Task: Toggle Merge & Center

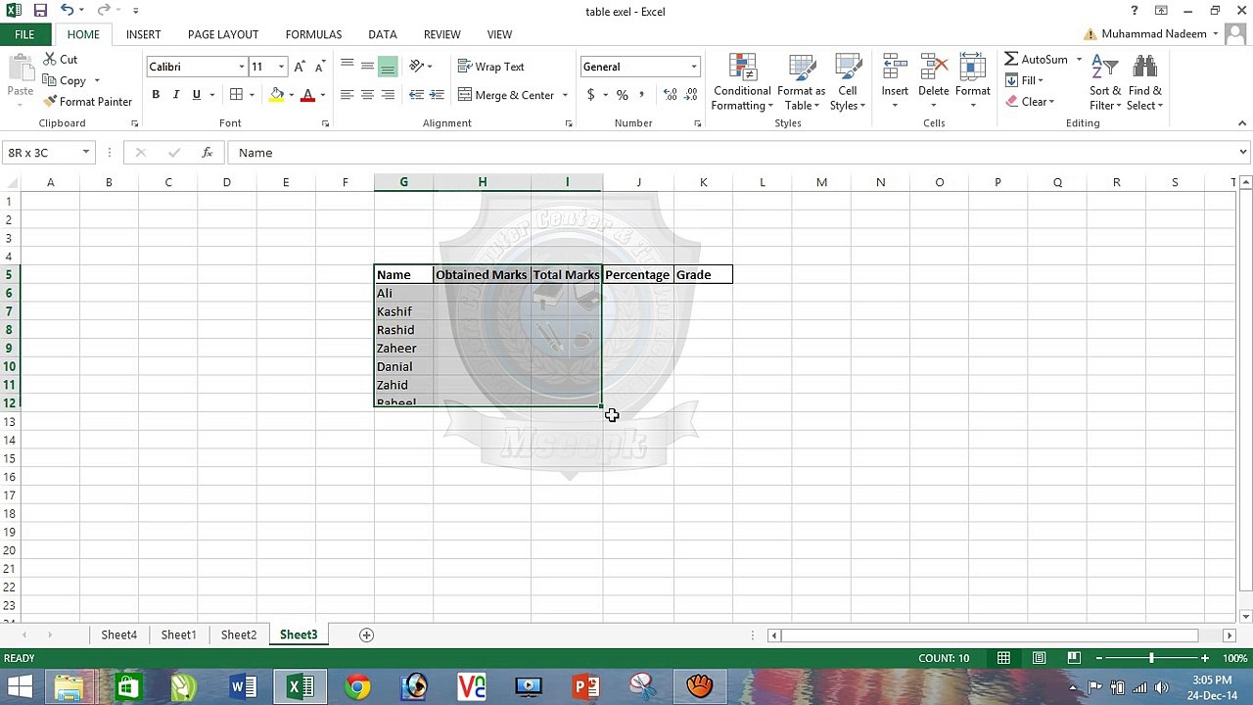Action: coord(505,95)
